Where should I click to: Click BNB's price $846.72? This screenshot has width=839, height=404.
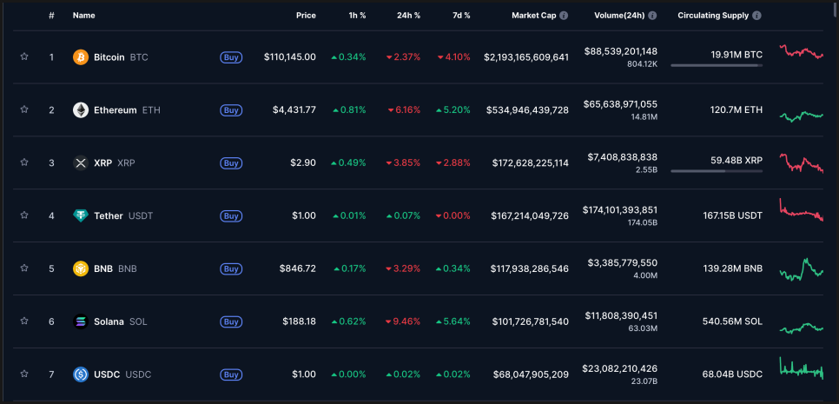click(298, 268)
